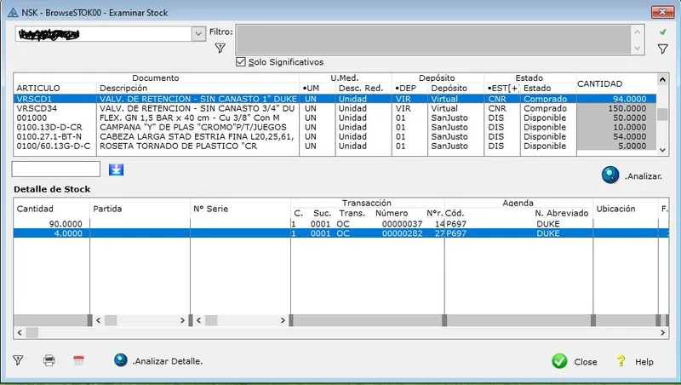Select article row 0100.13D-D-CR

coord(335,127)
